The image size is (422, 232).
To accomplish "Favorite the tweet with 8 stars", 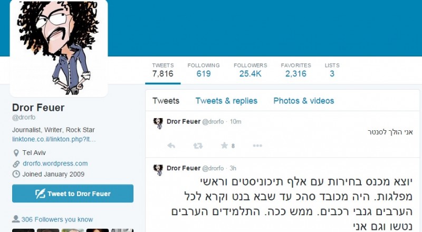I will pos(224,146).
